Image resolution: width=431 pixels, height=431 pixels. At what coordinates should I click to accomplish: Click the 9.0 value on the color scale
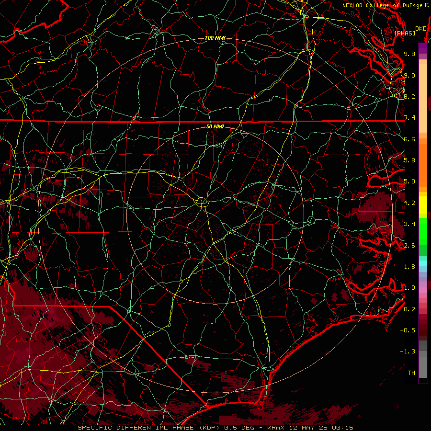(409, 75)
